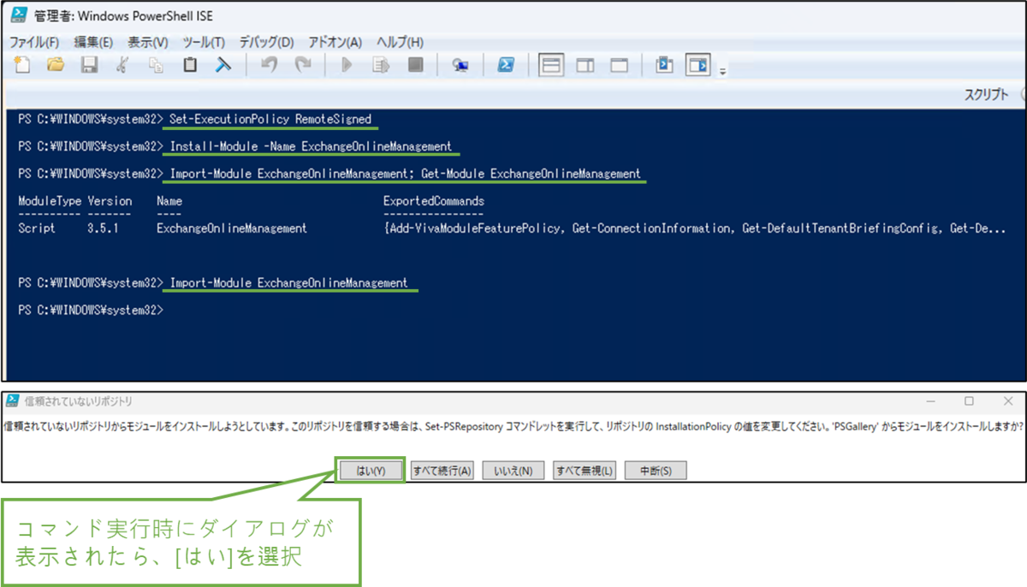The width and height of the screenshot is (1027, 587).
Task: Create a new script with New icon
Action: click(x=23, y=65)
